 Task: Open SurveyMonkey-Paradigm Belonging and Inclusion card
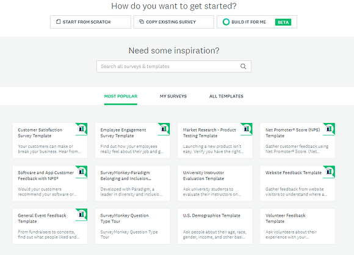coord(132,183)
